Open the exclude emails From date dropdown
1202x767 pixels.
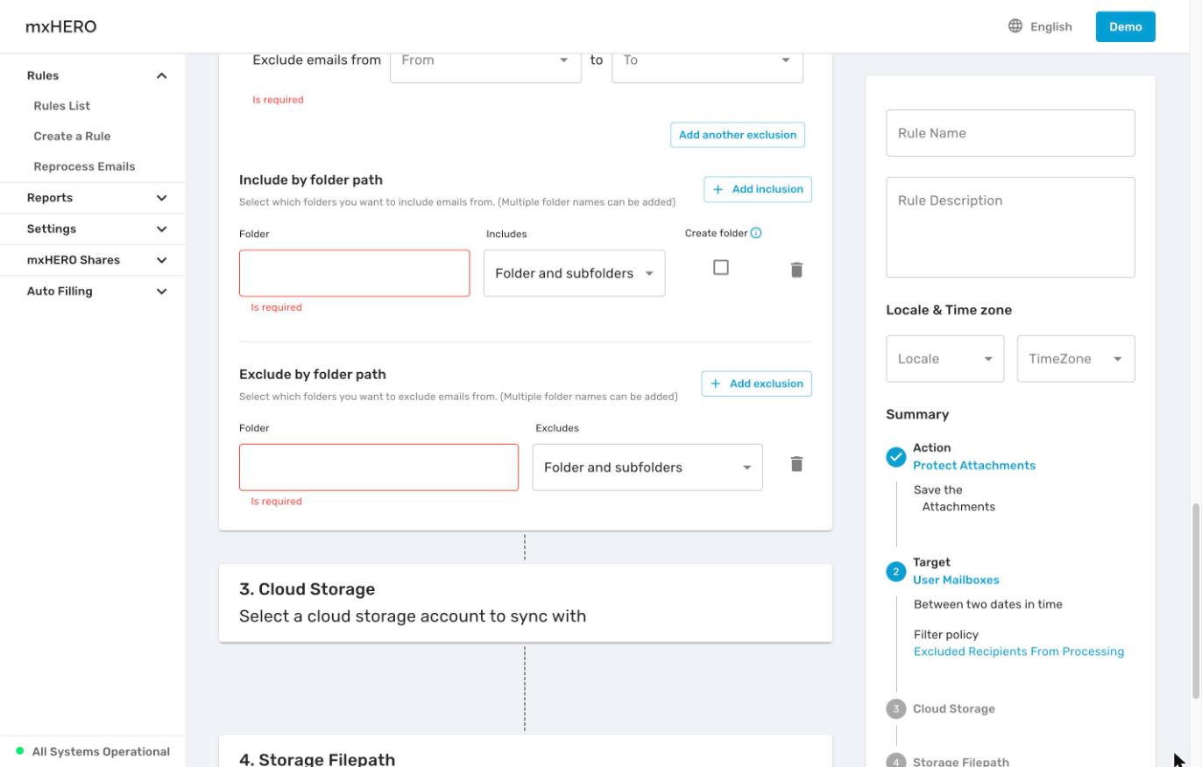485,60
